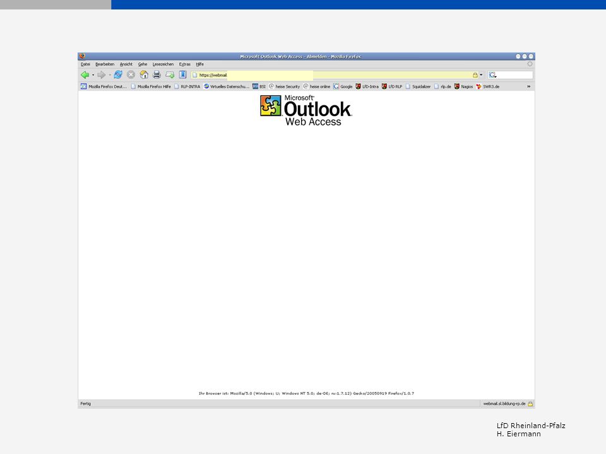Expand bookmarks toolbar overflow chevron
The height and width of the screenshot is (454, 606).
coord(529,86)
